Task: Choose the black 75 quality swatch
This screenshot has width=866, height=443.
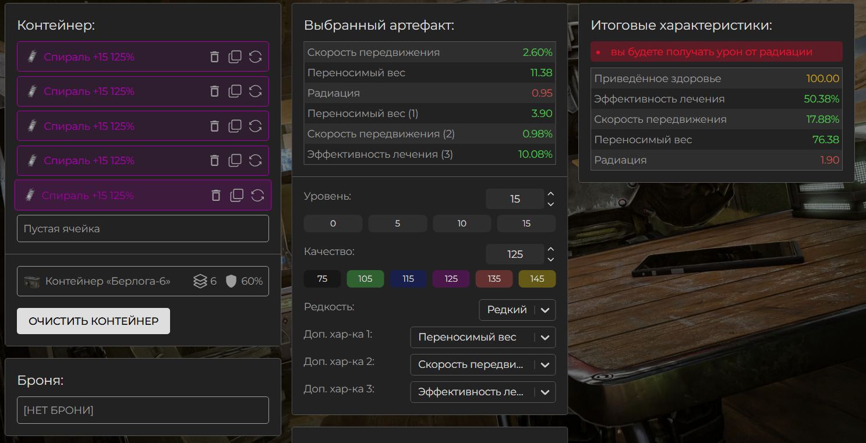Action: 323,279
